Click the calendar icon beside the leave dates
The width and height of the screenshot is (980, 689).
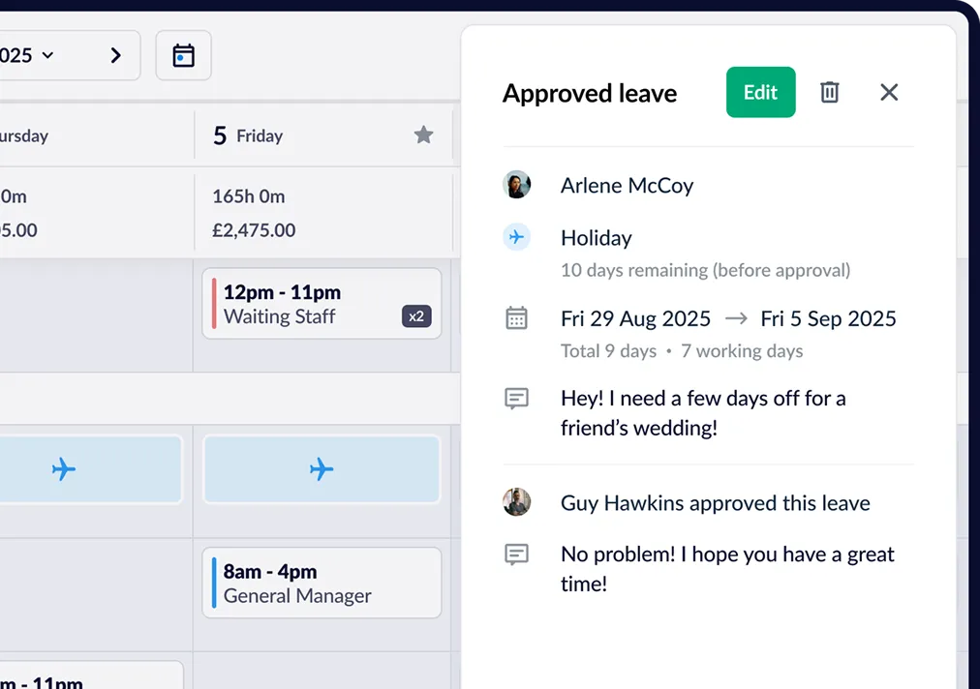[x=516, y=317]
